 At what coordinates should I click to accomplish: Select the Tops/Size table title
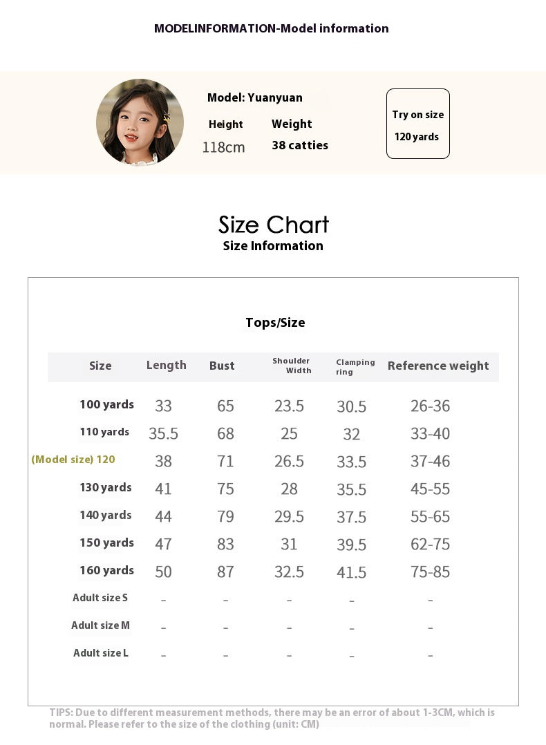[x=275, y=323]
